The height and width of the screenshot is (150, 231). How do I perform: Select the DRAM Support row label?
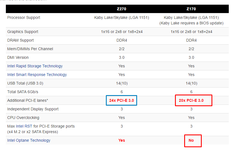coord(21,40)
